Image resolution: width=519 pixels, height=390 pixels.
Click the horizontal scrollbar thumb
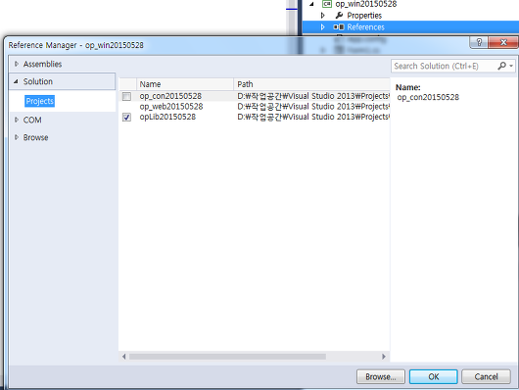click(227, 357)
